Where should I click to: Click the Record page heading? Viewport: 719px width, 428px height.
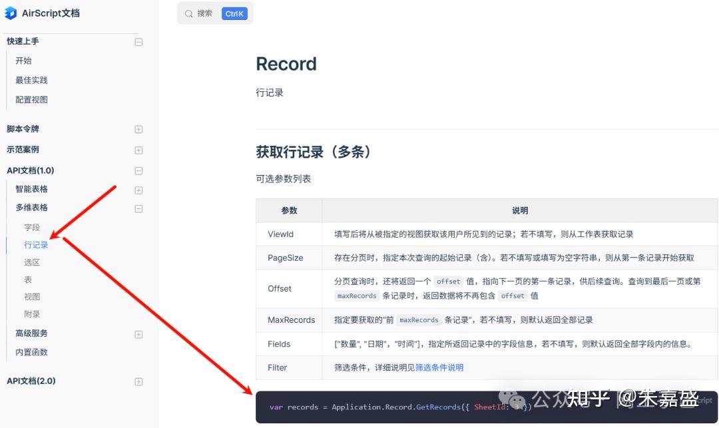pos(286,64)
